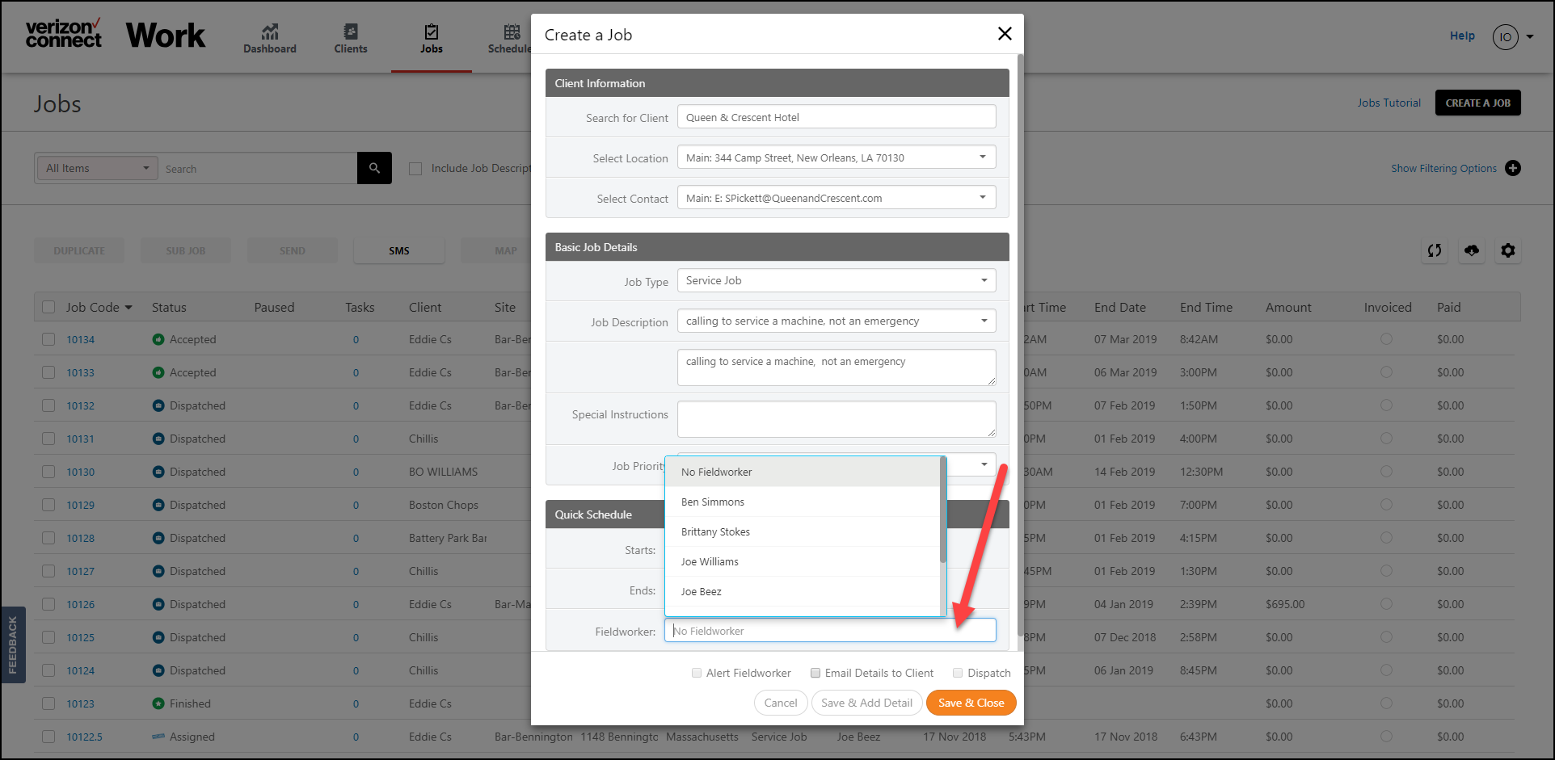1555x760 pixels.
Task: Open the Select Location dropdown
Action: tap(836, 157)
